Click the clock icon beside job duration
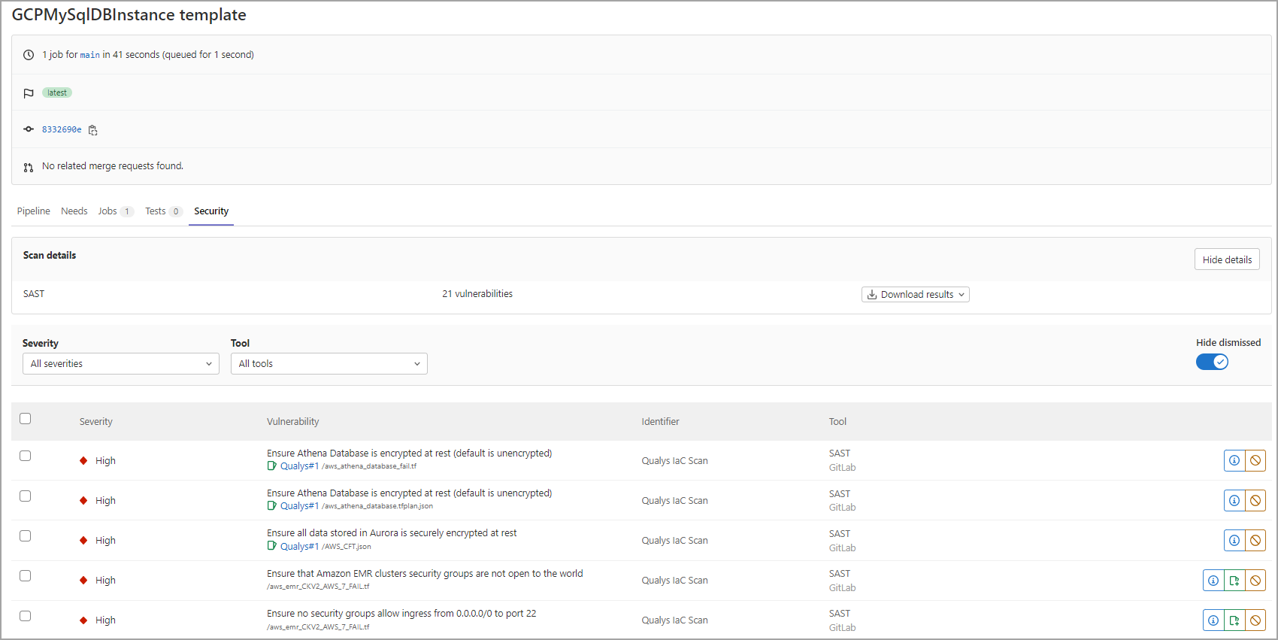This screenshot has width=1278, height=640. (x=29, y=55)
